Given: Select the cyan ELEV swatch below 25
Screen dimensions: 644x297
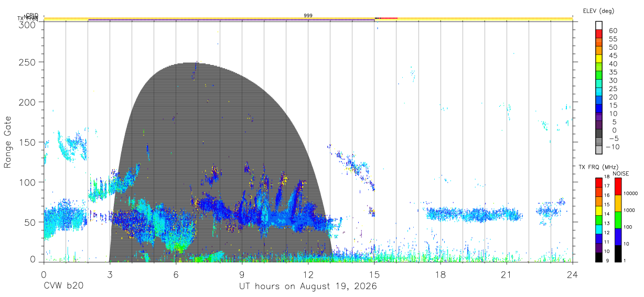Looking at the screenshot, I should coord(599,92).
